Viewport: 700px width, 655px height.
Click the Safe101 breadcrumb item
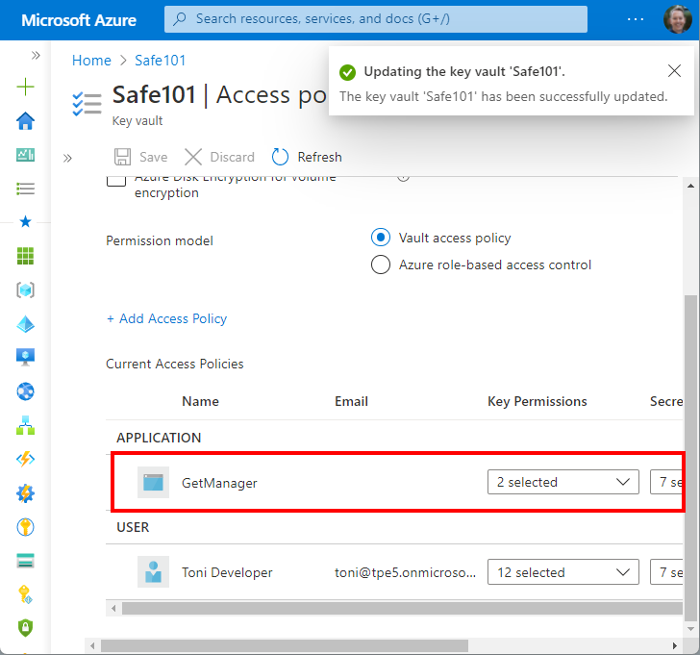tap(162, 61)
